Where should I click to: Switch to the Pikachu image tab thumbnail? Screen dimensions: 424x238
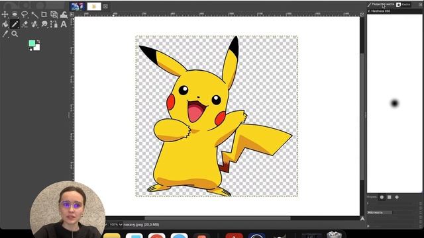(94, 6)
